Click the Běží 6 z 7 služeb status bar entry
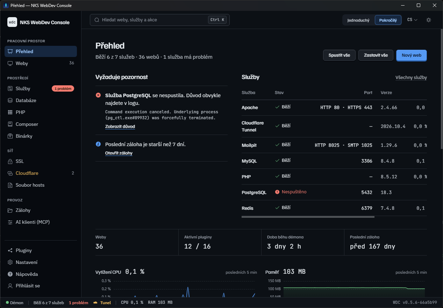 pyautogui.click(x=49, y=303)
